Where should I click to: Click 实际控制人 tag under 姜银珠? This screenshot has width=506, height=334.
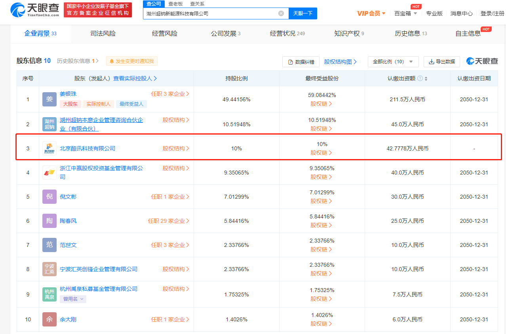click(x=99, y=104)
